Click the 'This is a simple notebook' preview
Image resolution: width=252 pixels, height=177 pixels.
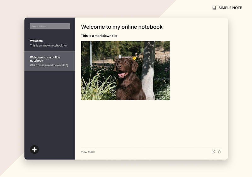pyautogui.click(x=49, y=46)
